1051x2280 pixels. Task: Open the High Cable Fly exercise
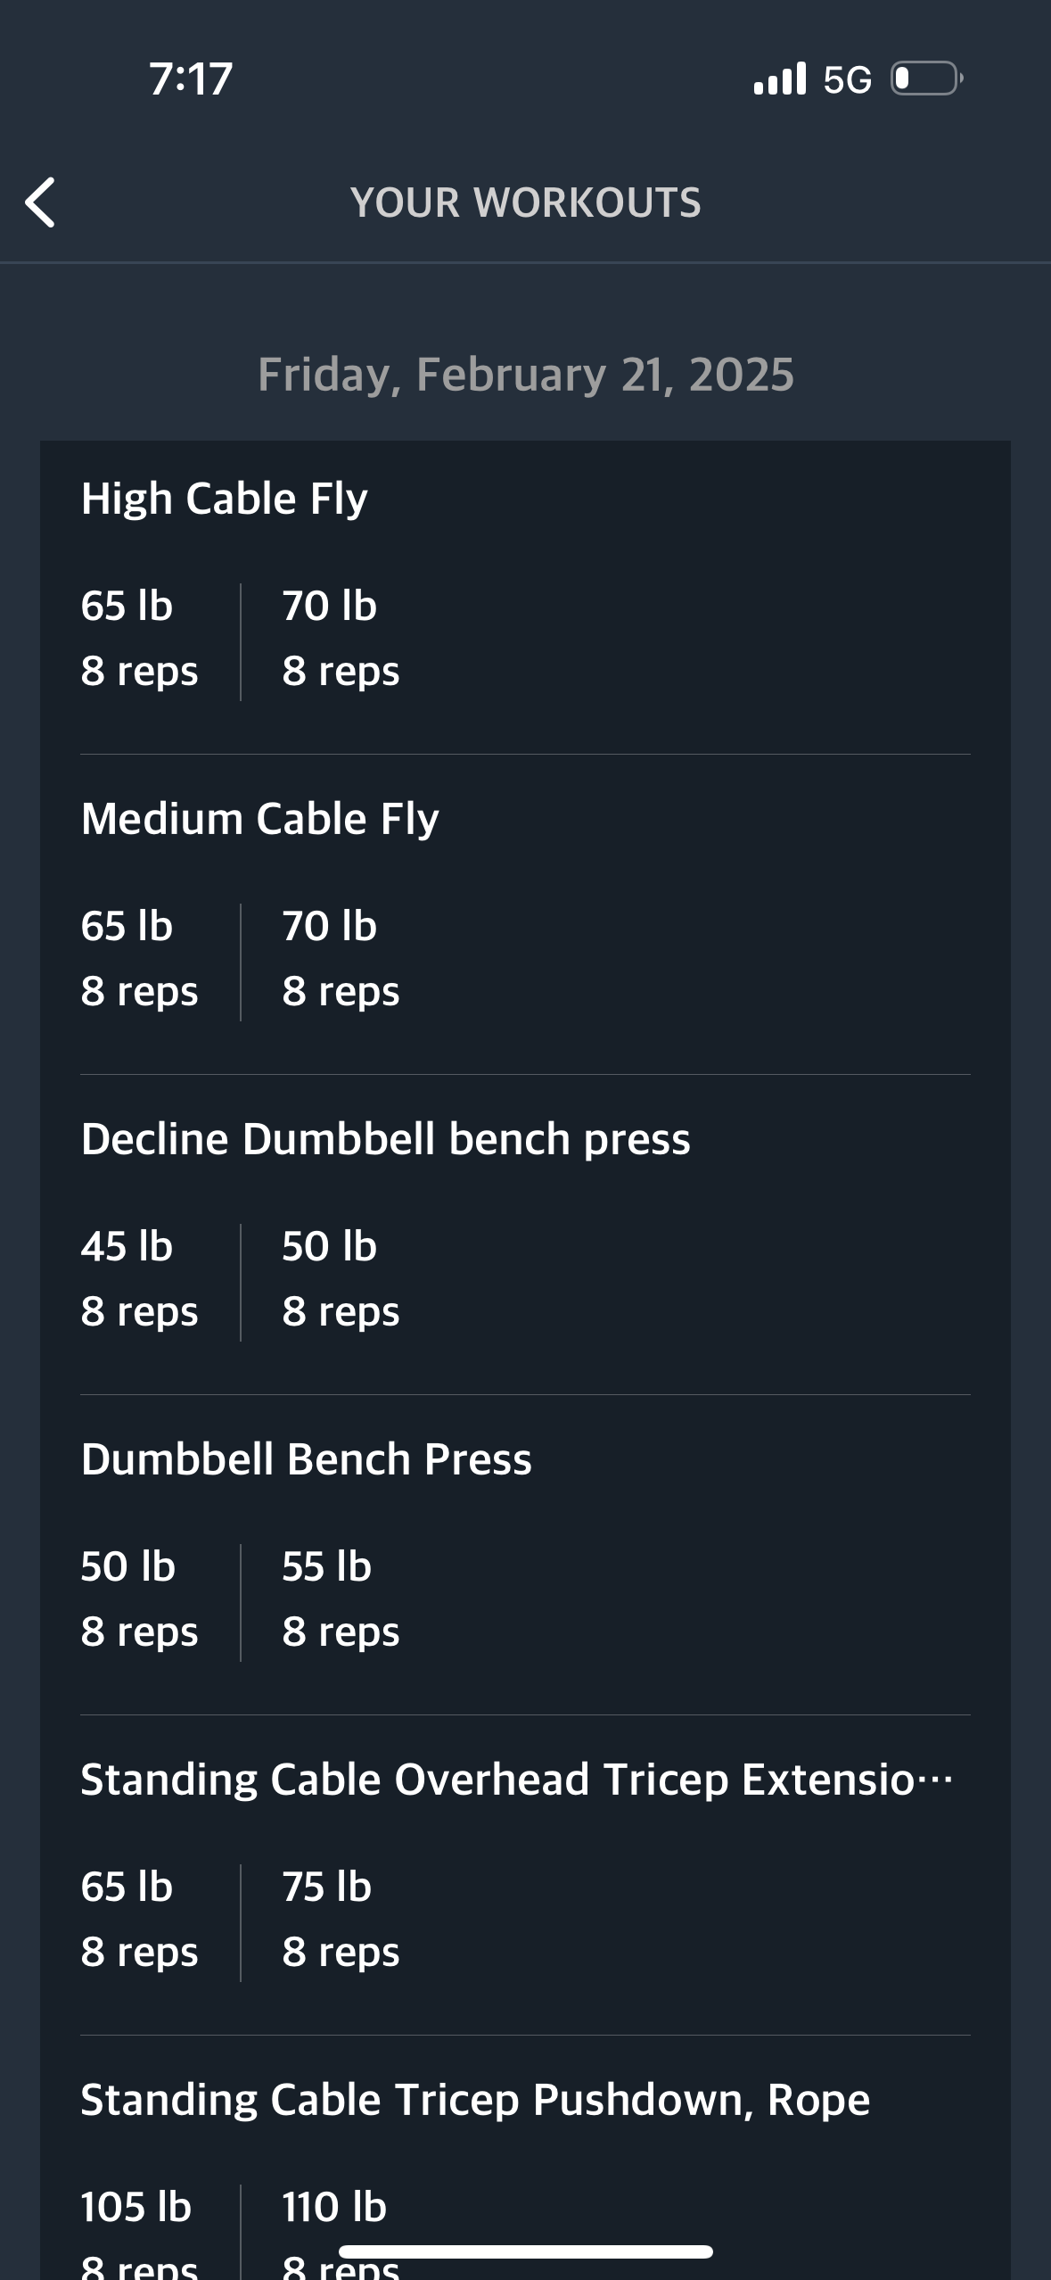tap(224, 499)
